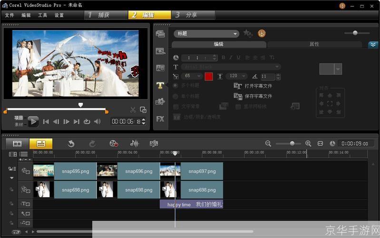Switch to the 属性 tab
380x238 pixels.
coord(314,44)
